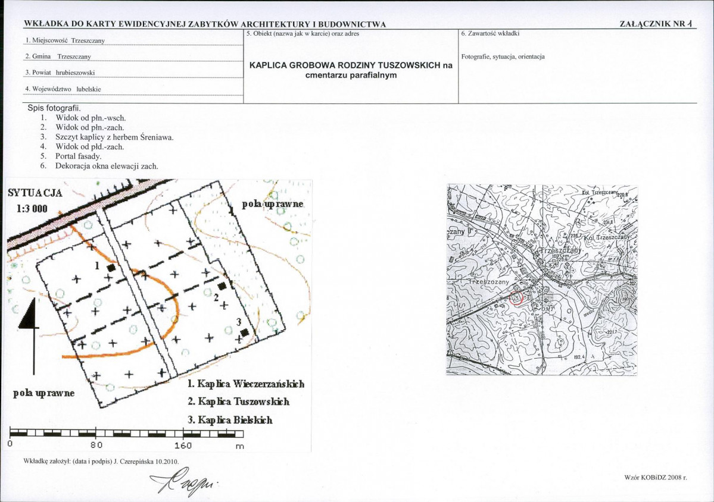Select list item 'Widok od płn.-zach.'
Image resolution: width=714 pixels, height=502 pixels.
tap(90, 128)
